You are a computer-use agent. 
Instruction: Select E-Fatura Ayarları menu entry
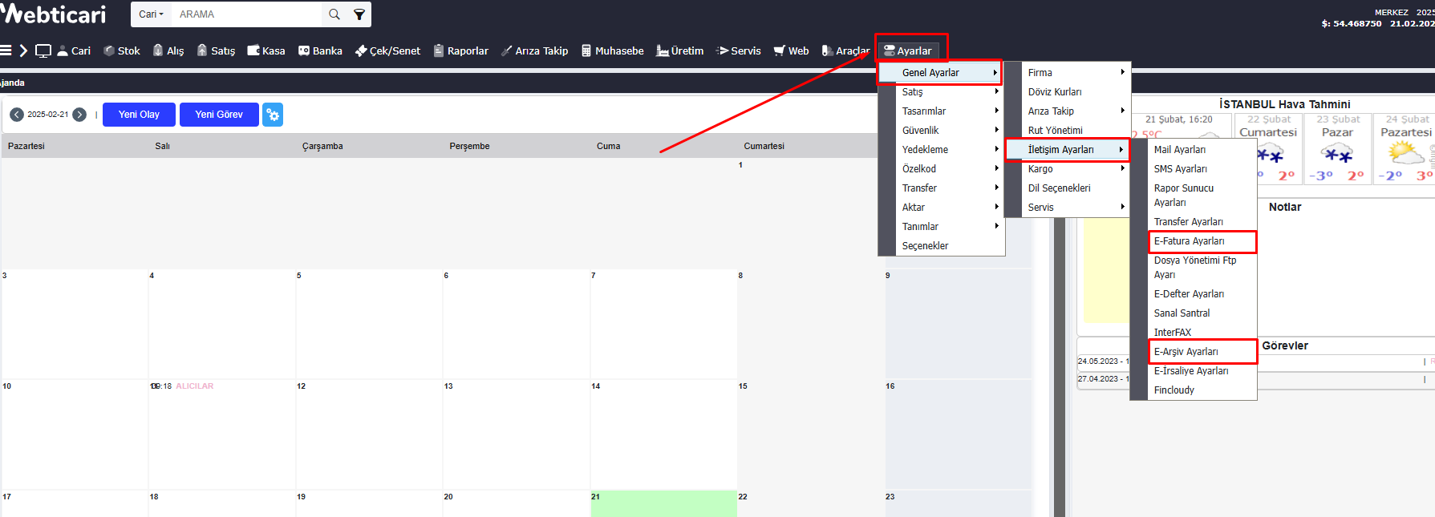coord(1190,241)
